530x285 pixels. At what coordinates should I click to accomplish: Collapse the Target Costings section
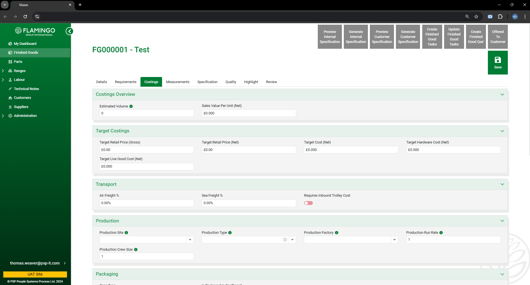tap(502, 131)
